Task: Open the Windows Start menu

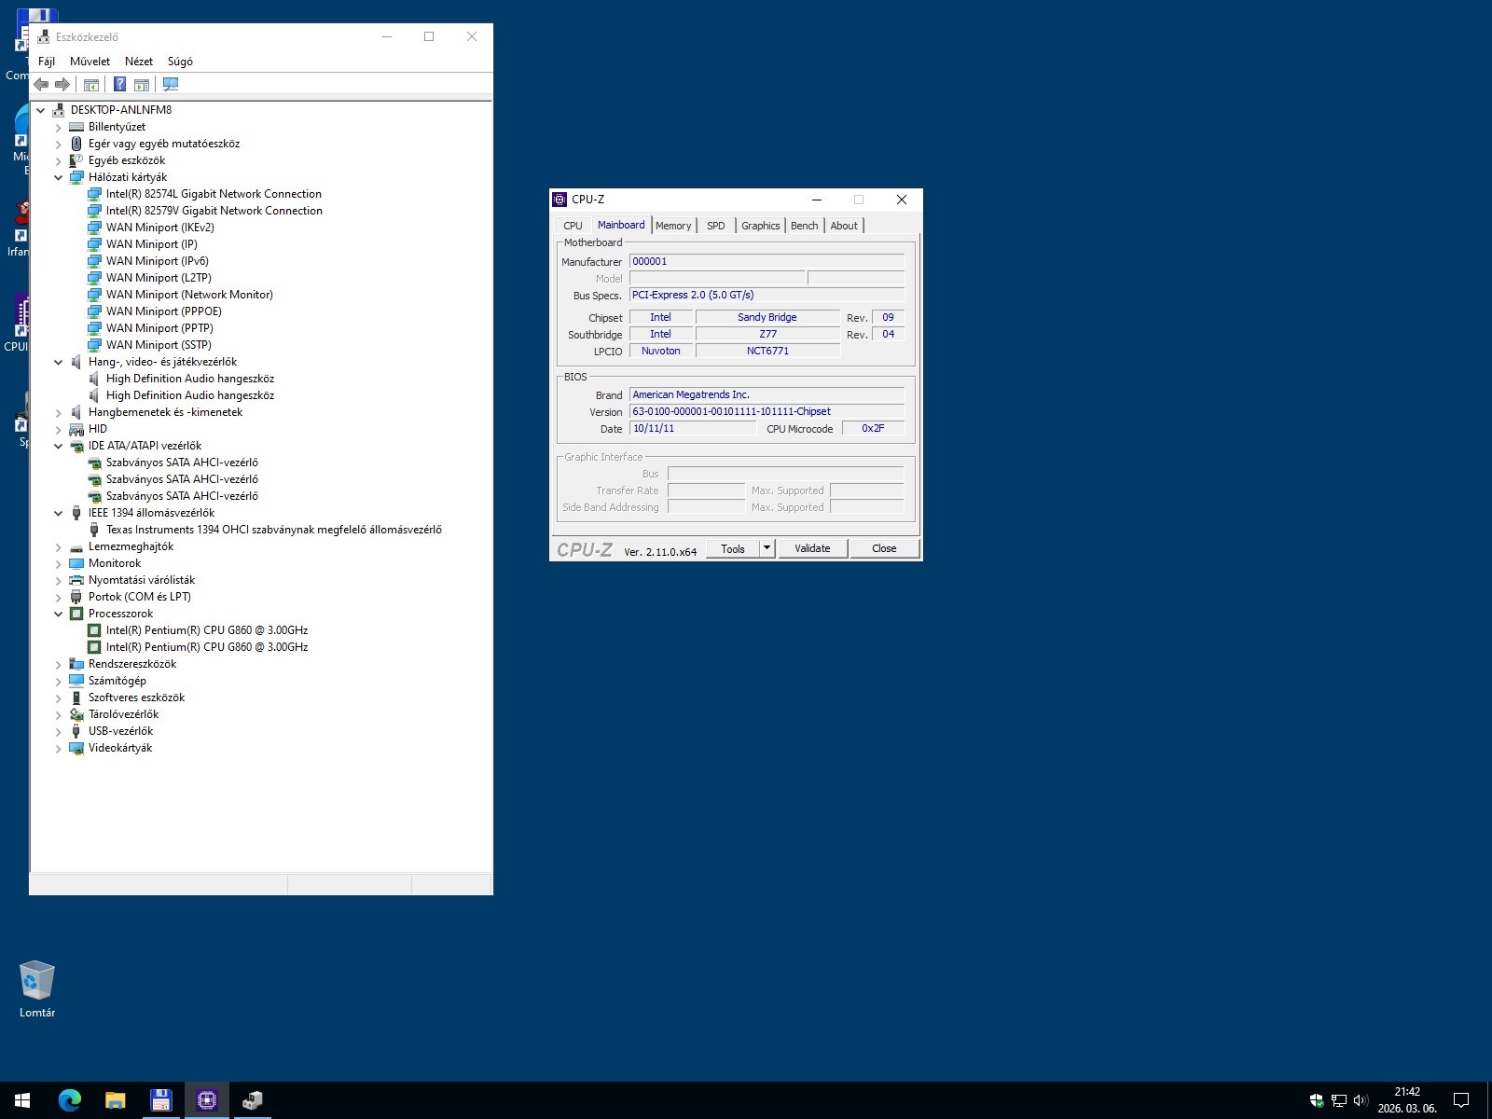Action: point(22,1100)
